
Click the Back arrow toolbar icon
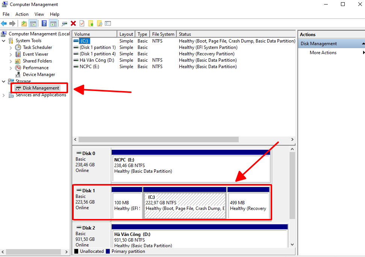pyautogui.click(x=4, y=24)
